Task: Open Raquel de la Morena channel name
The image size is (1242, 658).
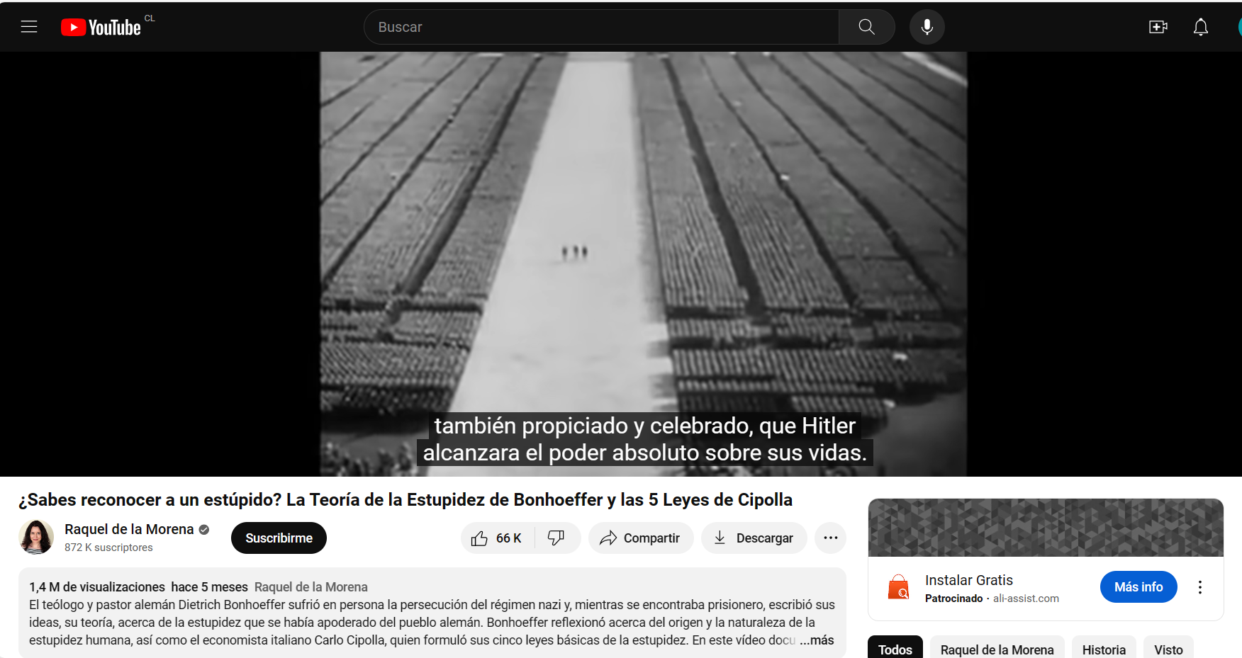Action: tap(129, 529)
